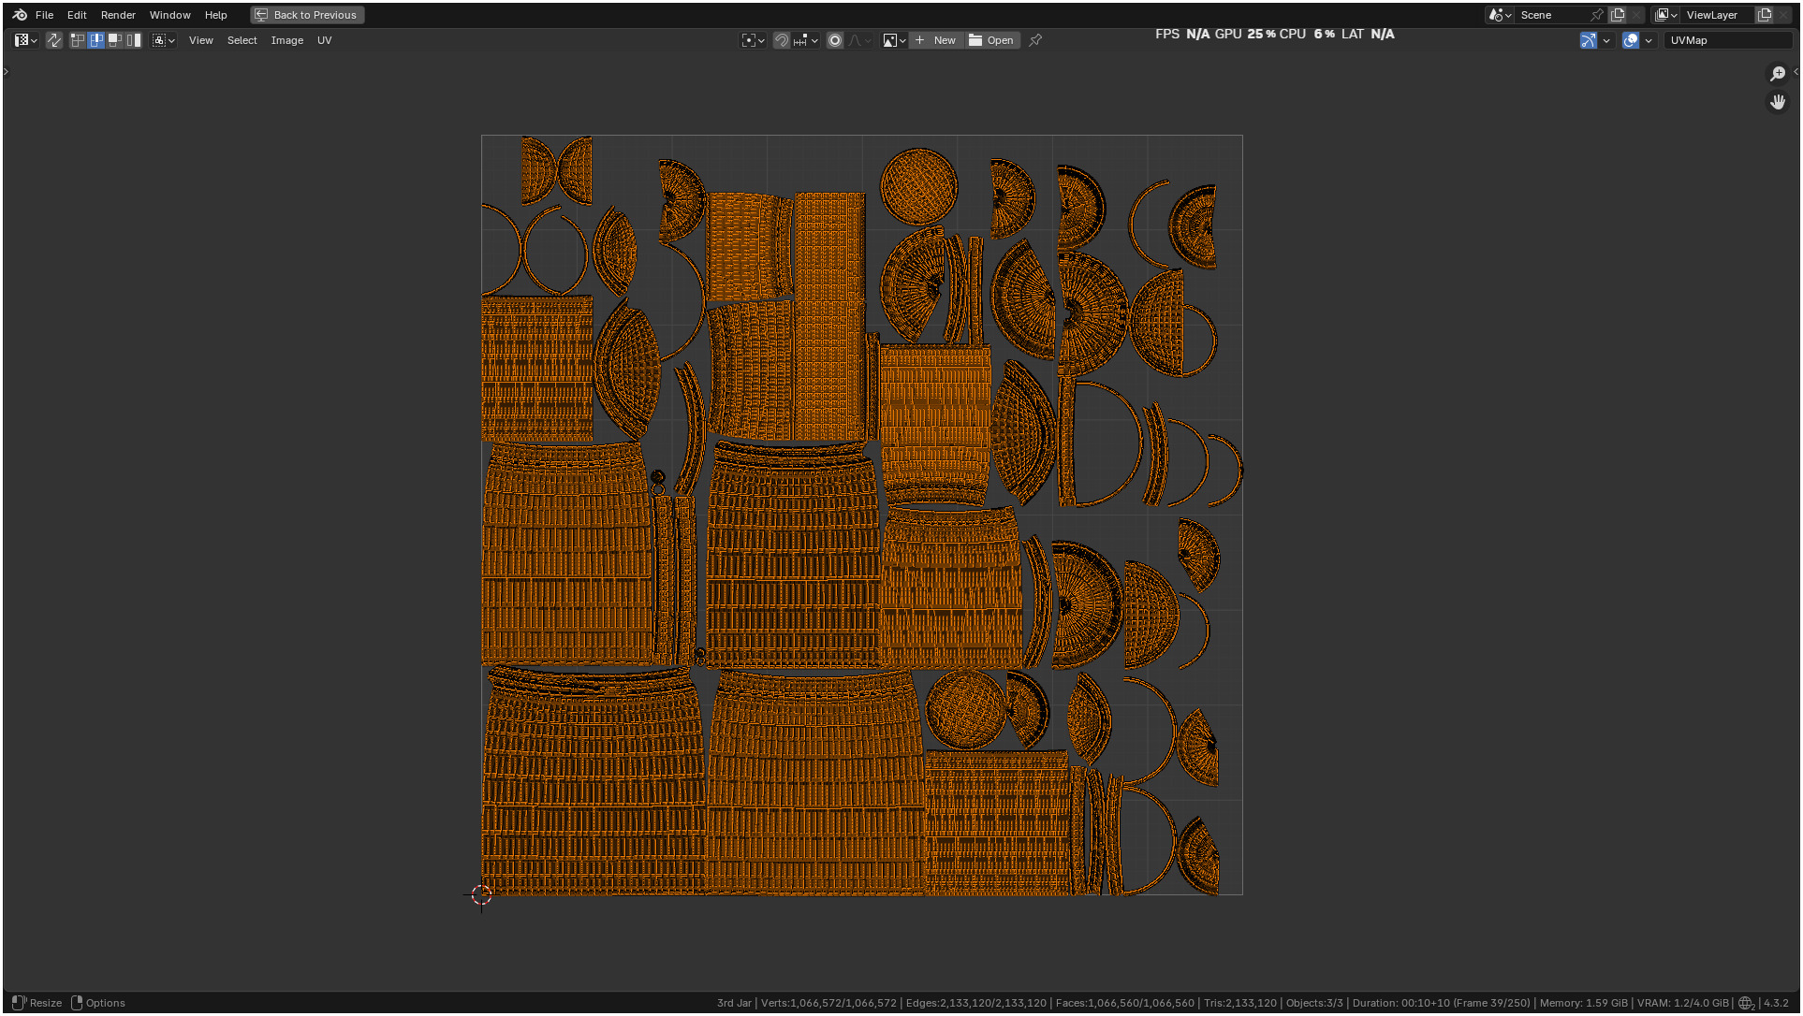Switch to face selection mode
The width and height of the screenshot is (1803, 1016).
pos(115,40)
